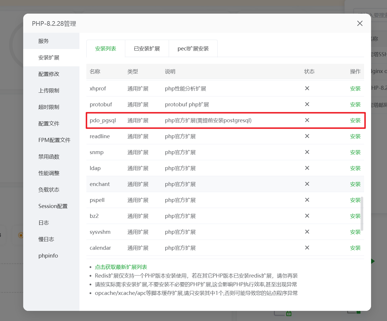
Task: Open the pecl扩展安装 tab
Action: (193, 49)
